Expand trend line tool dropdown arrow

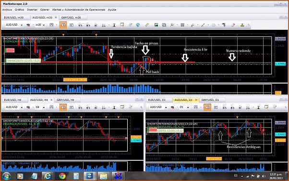pos(208,25)
